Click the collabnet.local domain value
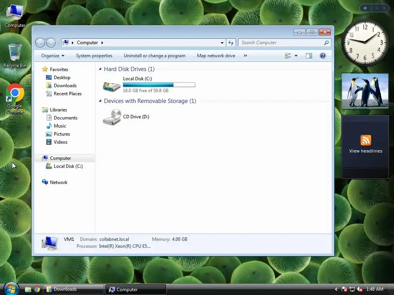The height and width of the screenshot is (295, 394). coord(114,239)
